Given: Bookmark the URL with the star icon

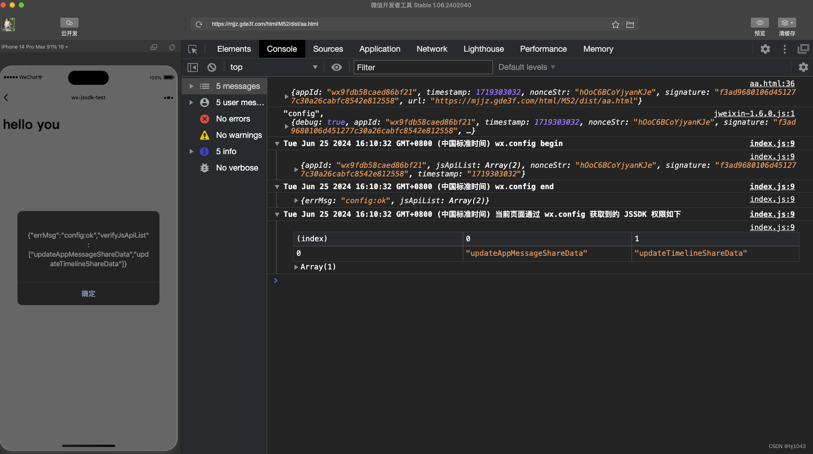Looking at the screenshot, I should click(615, 24).
